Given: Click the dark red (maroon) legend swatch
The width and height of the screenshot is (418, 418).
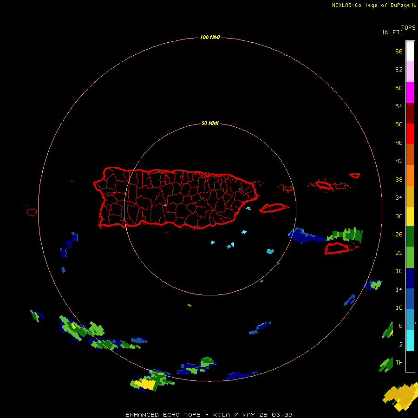Looking at the screenshot, I should click(410, 113).
